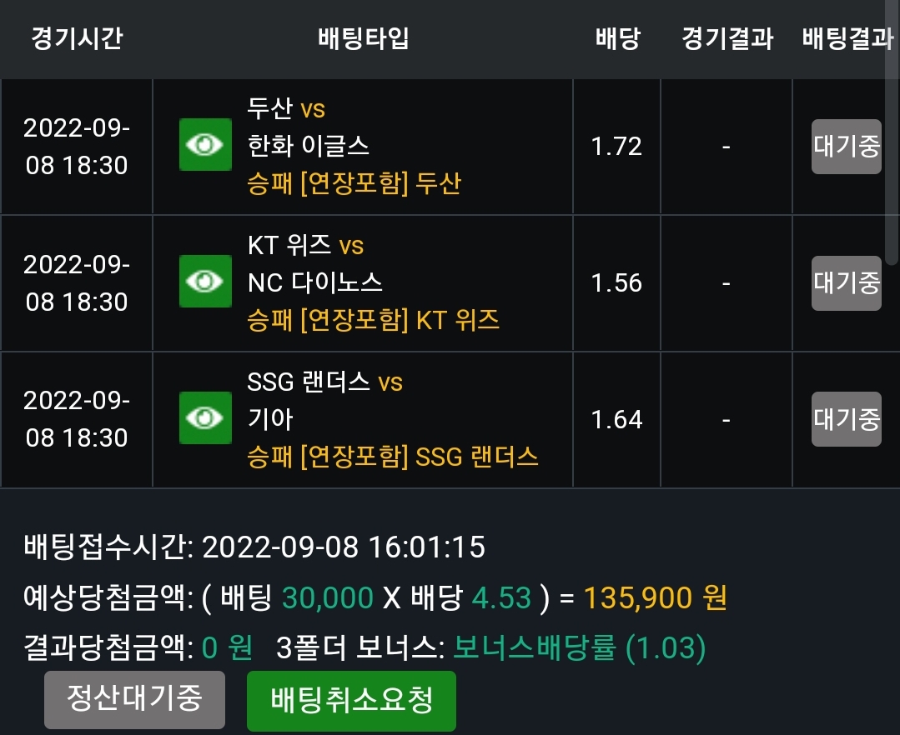Click the eye icon for SSG 랜더스 match

tap(205, 418)
